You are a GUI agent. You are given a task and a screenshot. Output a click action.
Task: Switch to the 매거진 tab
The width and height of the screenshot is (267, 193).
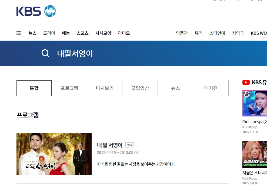211,88
